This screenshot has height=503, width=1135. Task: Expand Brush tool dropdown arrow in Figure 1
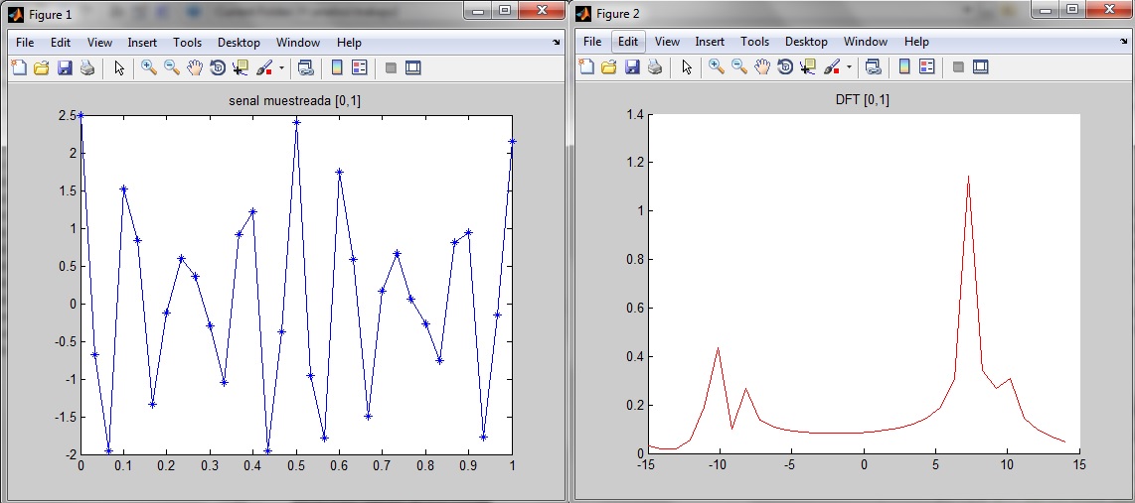pos(281,68)
